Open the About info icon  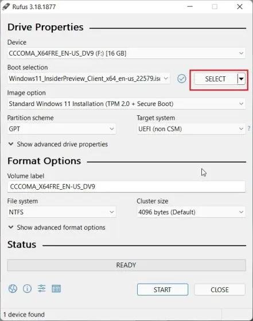pyautogui.click(x=27, y=289)
